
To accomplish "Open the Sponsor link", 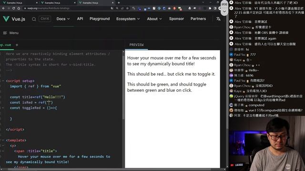I will point(176,19).
